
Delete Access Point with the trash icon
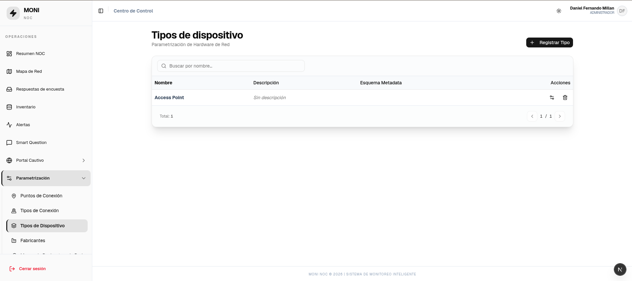point(565,98)
